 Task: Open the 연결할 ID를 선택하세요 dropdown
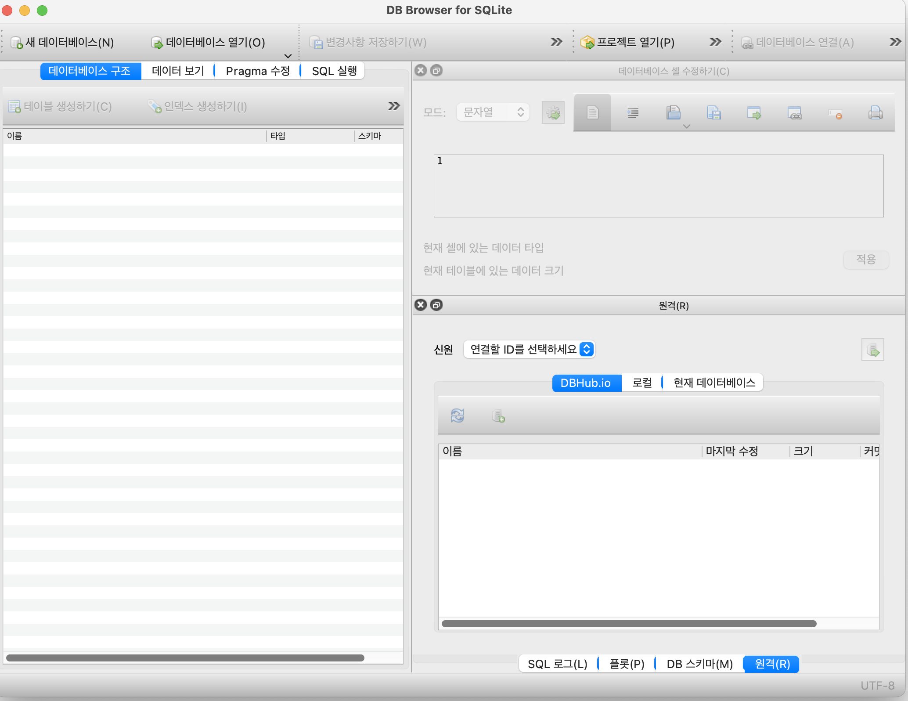click(529, 349)
